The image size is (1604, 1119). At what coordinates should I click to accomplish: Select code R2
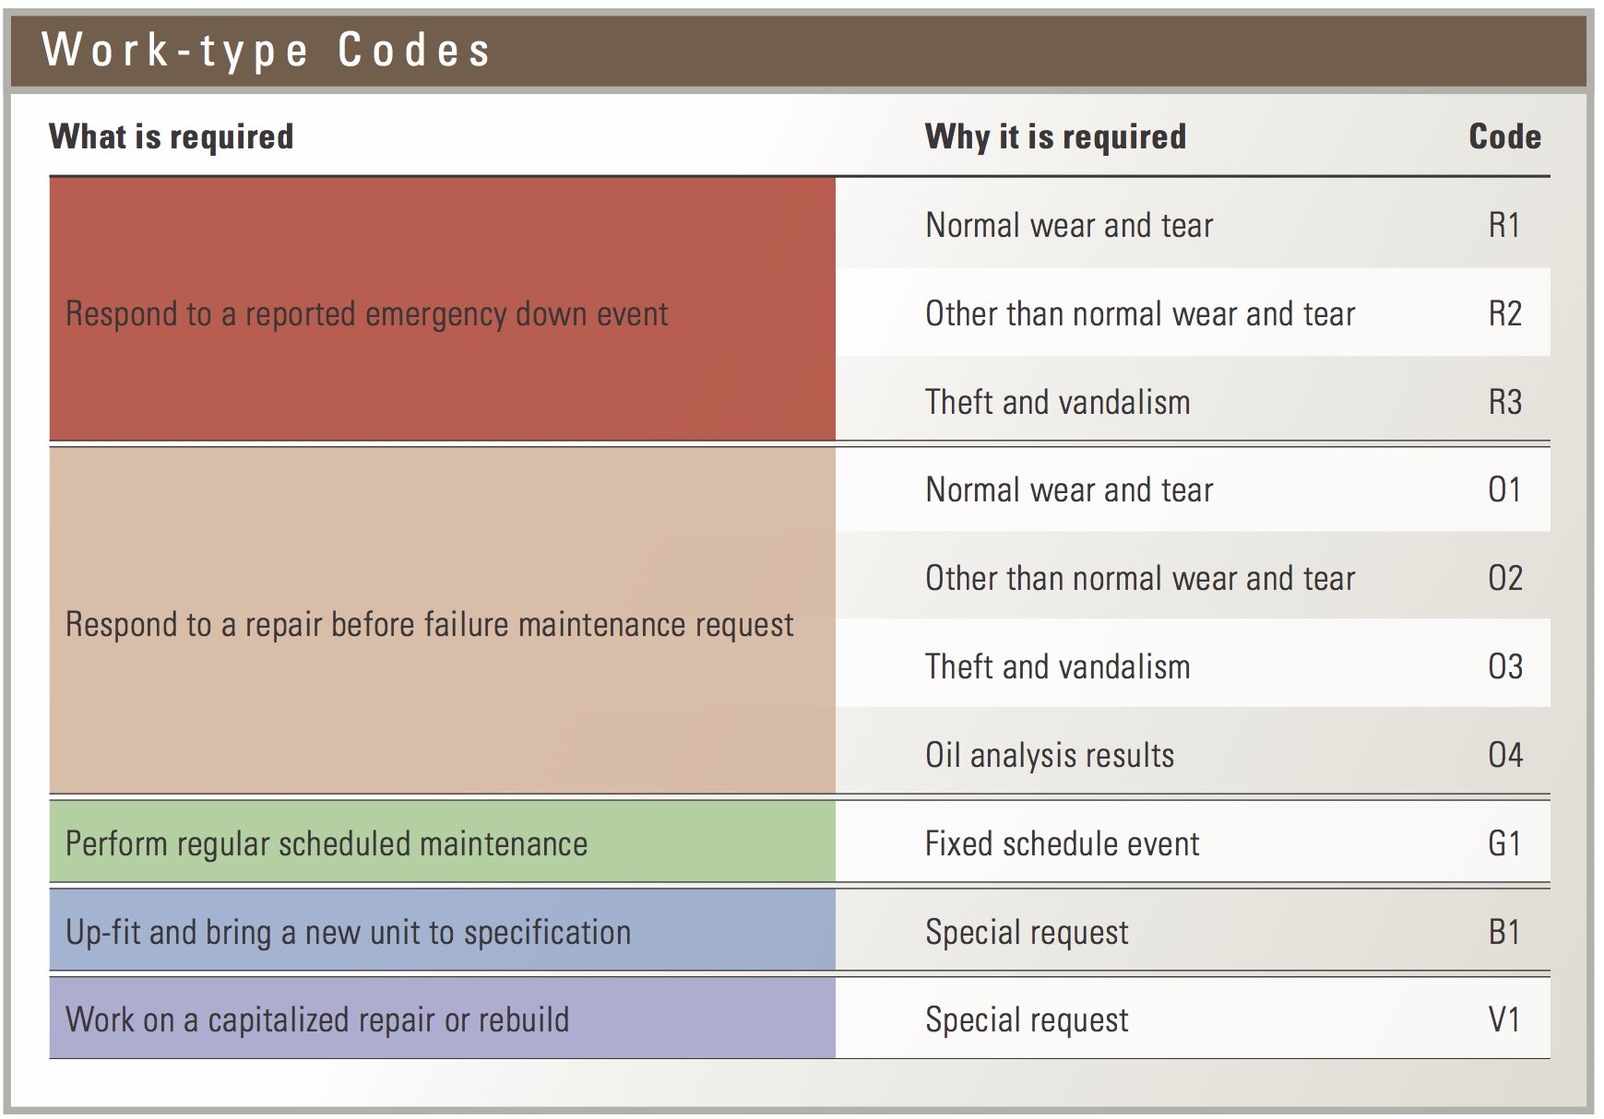pyautogui.click(x=1504, y=314)
